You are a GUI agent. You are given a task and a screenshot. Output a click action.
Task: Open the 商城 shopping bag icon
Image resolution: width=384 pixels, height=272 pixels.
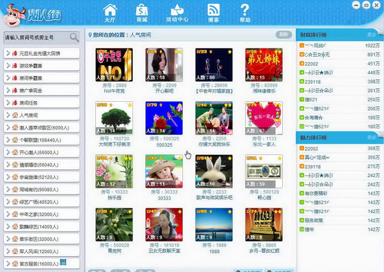click(142, 13)
